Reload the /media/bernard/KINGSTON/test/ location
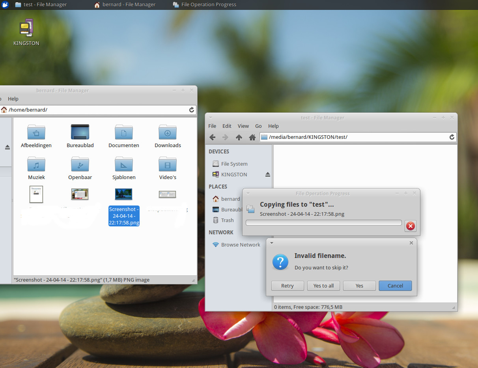Image resolution: width=478 pixels, height=368 pixels. point(452,137)
